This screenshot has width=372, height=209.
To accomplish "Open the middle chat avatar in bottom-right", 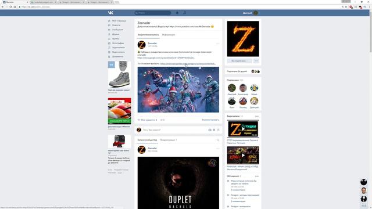I will click(x=363, y=190).
